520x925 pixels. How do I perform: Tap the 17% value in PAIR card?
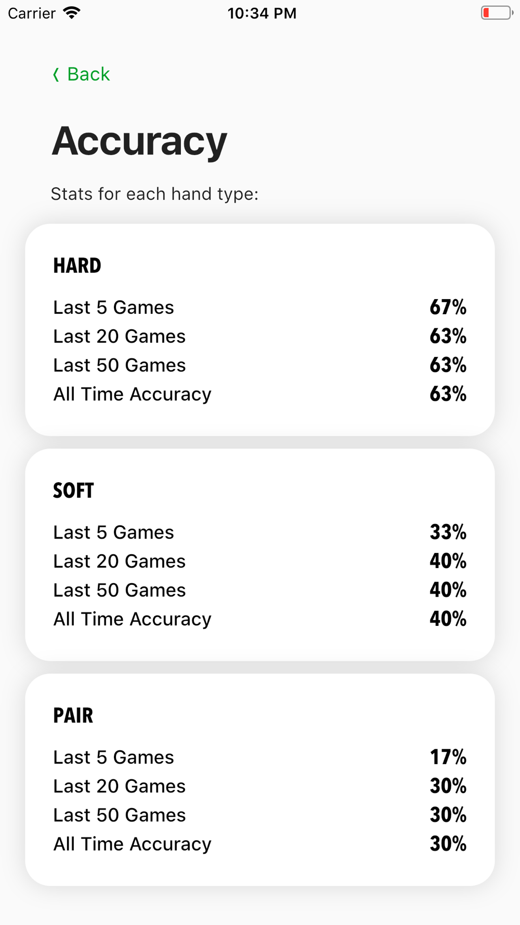[x=448, y=757]
